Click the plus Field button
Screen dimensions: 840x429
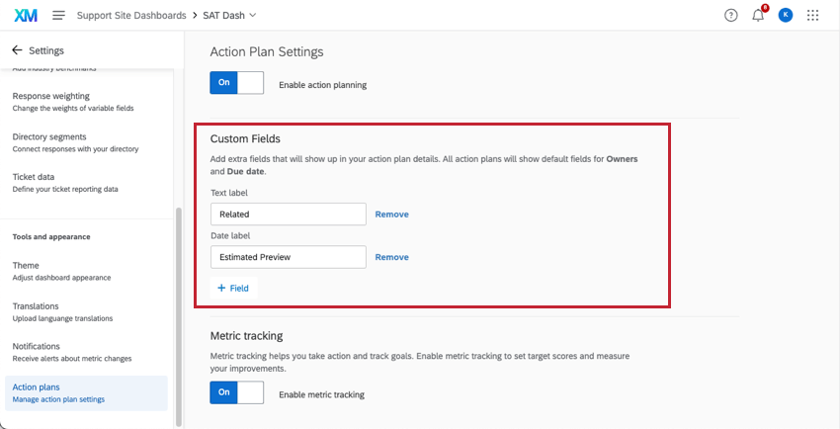coord(233,288)
